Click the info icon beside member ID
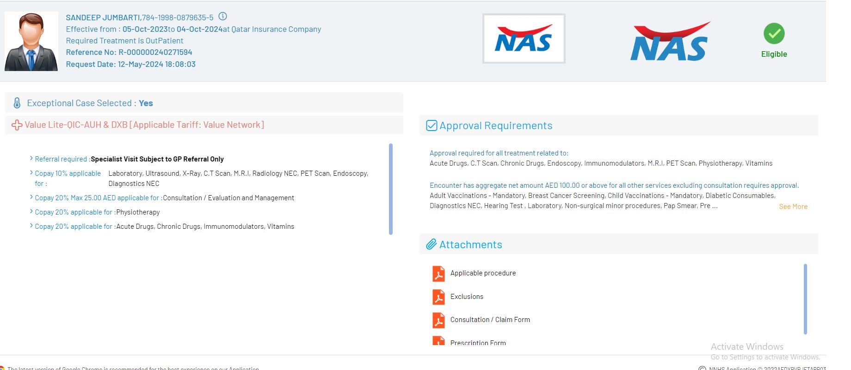 tap(222, 17)
